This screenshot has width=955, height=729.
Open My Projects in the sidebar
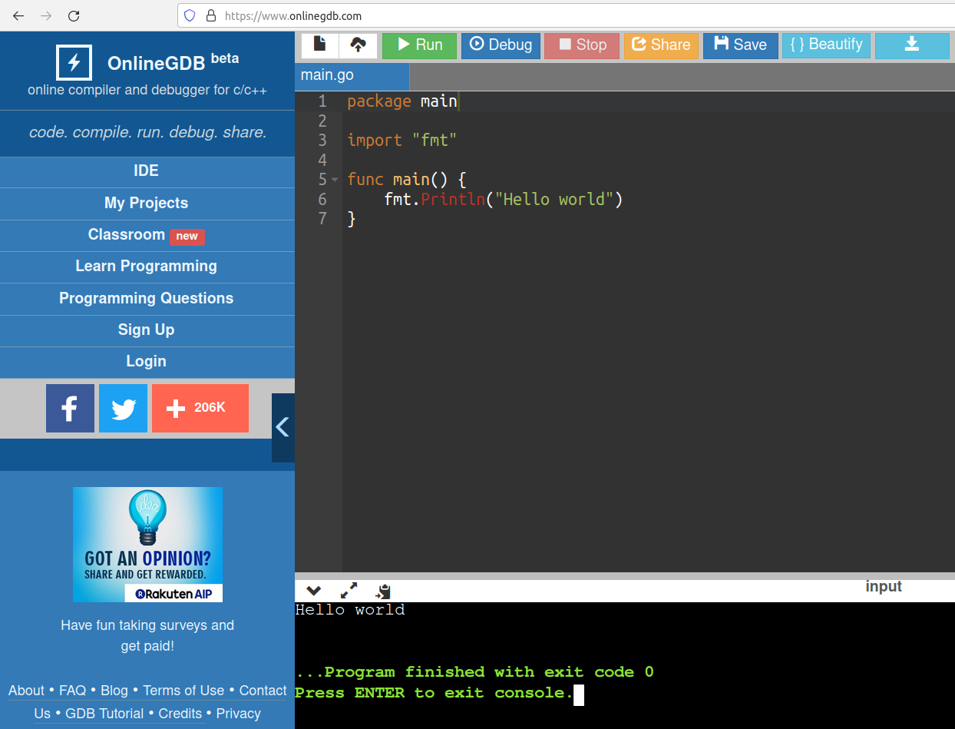coord(147,204)
